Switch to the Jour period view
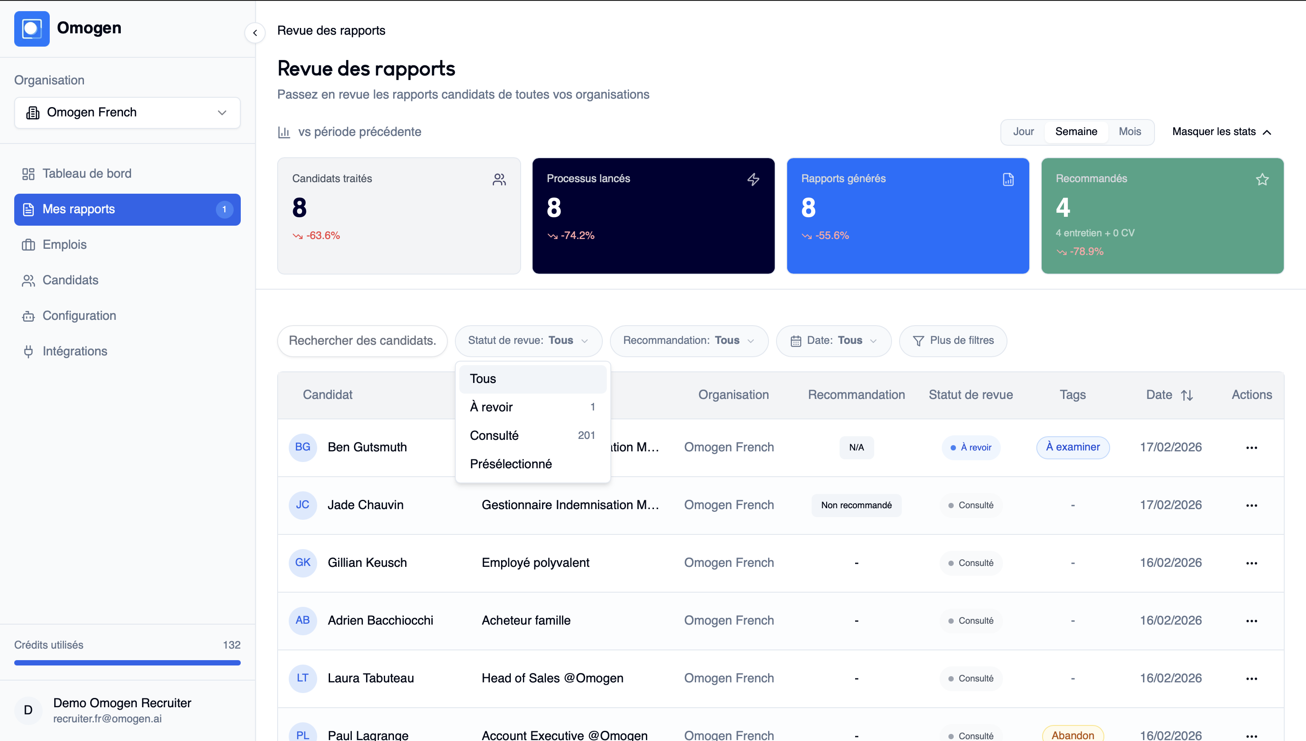Image resolution: width=1306 pixels, height=741 pixels. 1023,131
